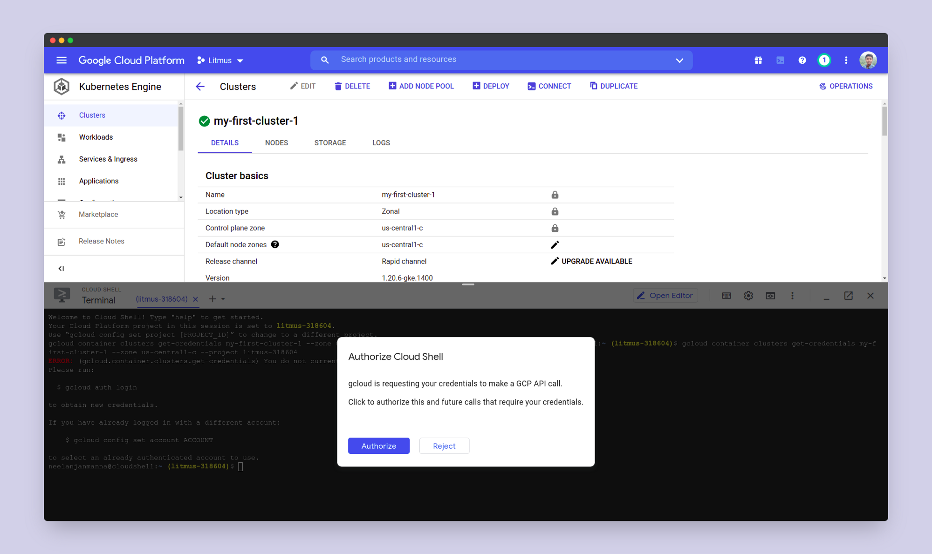Open Clusters in the sidebar
Image resolution: width=932 pixels, height=554 pixels.
pos(111,115)
